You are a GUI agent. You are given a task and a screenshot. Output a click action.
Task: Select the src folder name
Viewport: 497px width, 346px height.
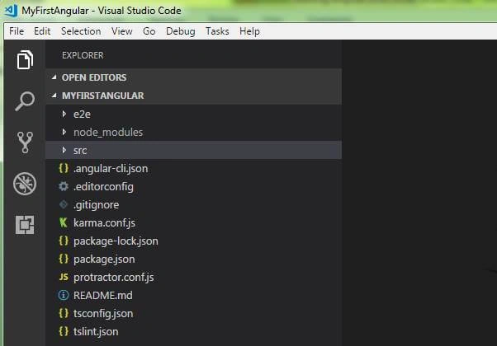80,150
